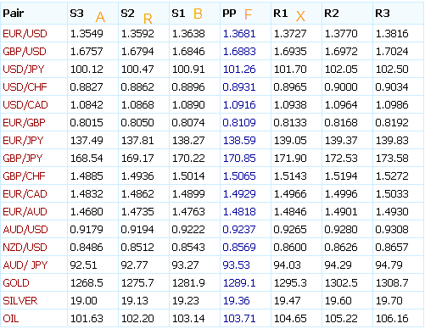Screen dimensions: 425x329
Task: Click the OIL R3 value 106.16
Action: (x=392, y=319)
